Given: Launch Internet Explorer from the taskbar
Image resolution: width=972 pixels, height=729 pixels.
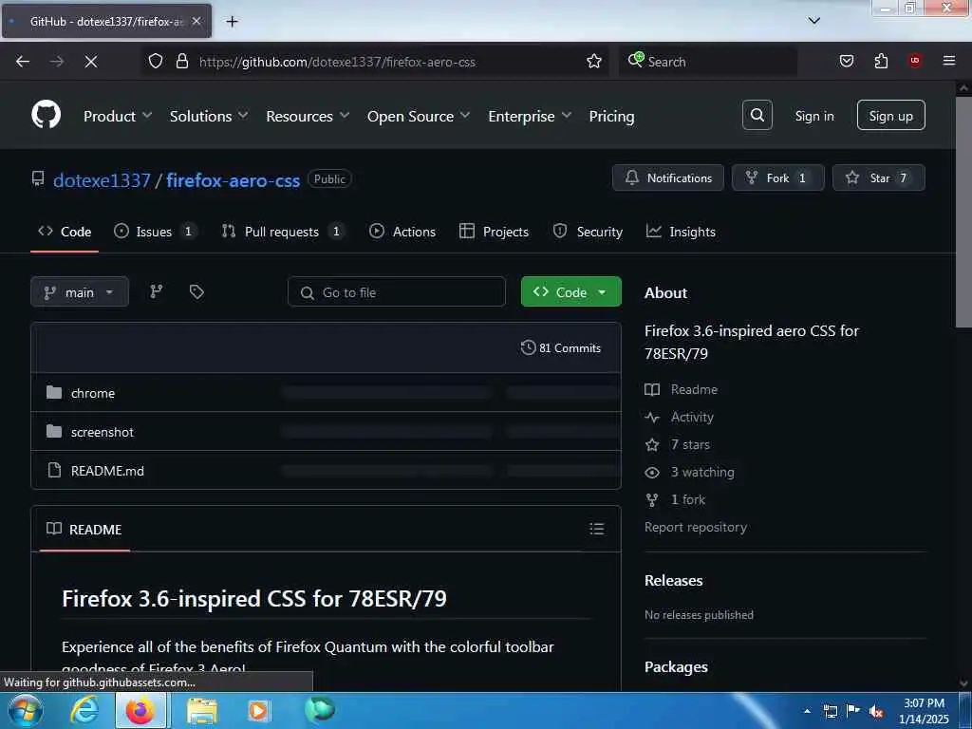Looking at the screenshot, I should click(x=84, y=710).
